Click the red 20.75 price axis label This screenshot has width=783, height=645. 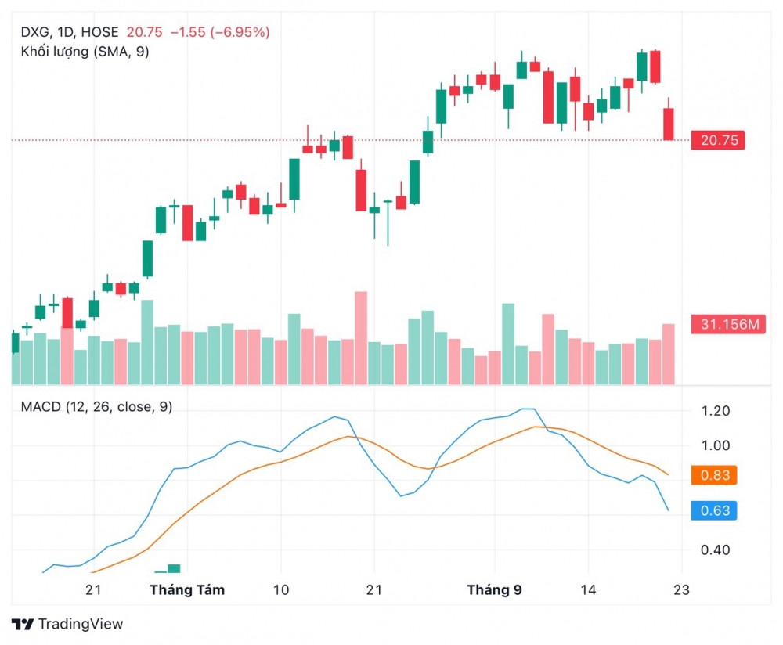[718, 141]
